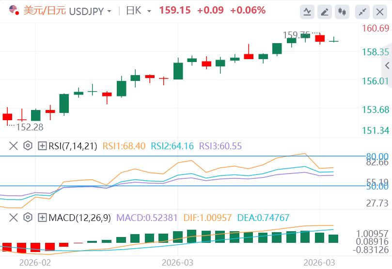Click the MACD(12,26,9) indicator label
The height and width of the screenshot is (269, 392).
pyautogui.click(x=79, y=218)
